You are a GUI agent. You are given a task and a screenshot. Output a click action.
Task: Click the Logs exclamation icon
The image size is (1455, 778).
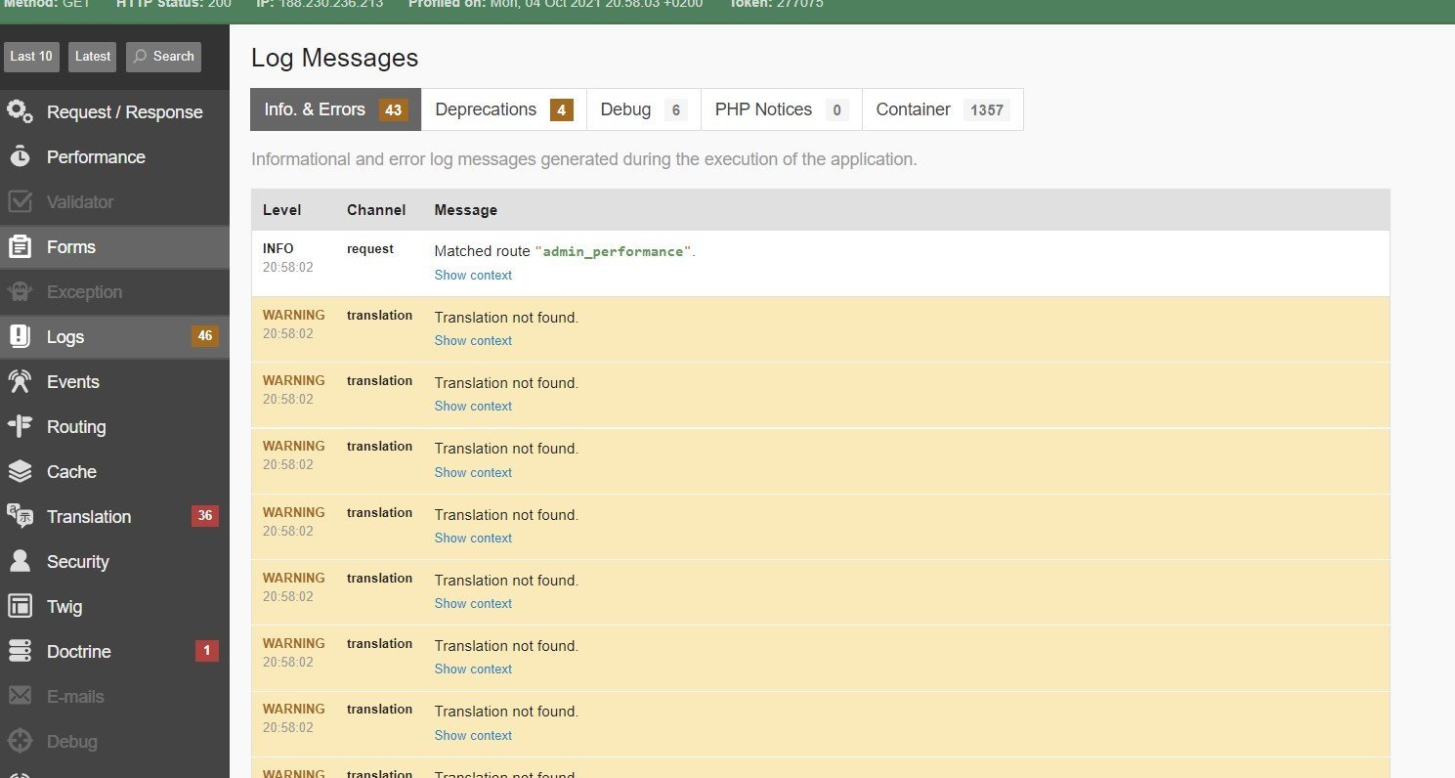point(20,336)
